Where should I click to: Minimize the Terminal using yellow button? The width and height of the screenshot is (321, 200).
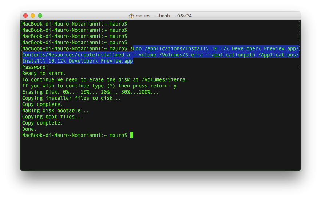pyautogui.click(x=33, y=16)
